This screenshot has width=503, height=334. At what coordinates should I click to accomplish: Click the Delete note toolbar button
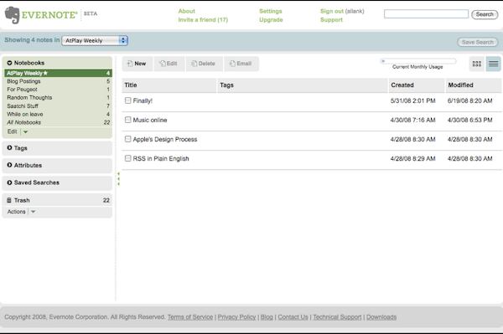point(204,64)
